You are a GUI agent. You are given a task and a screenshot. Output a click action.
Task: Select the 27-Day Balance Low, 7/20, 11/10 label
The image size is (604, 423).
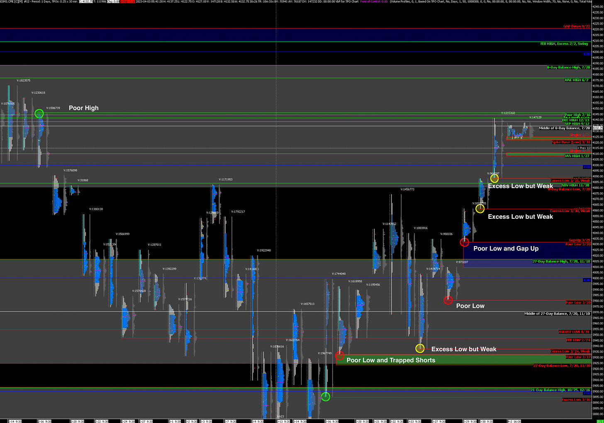click(562, 366)
